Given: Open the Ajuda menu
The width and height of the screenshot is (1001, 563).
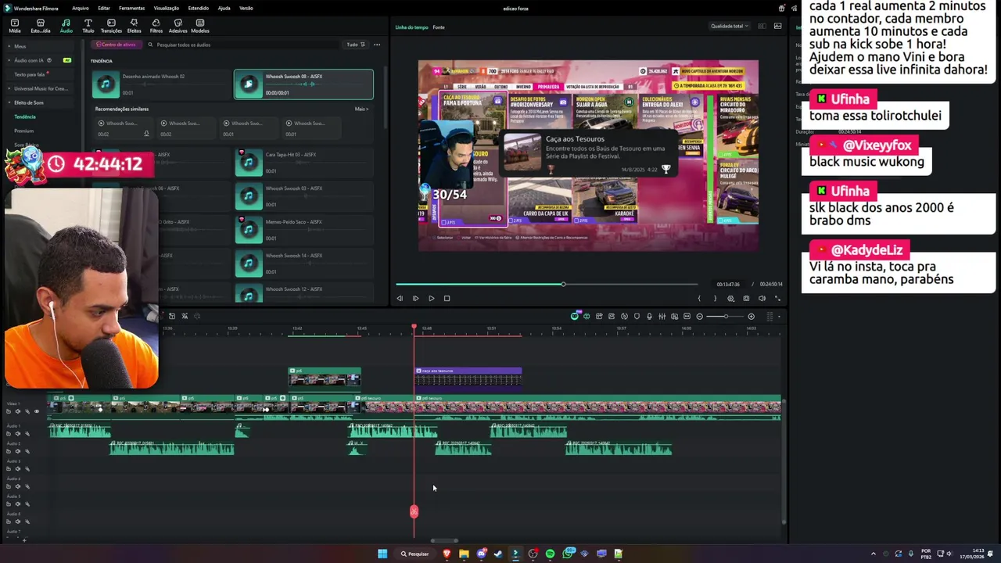Looking at the screenshot, I should pos(224,8).
